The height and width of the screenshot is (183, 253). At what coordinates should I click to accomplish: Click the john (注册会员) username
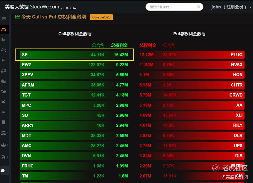pos(229,7)
